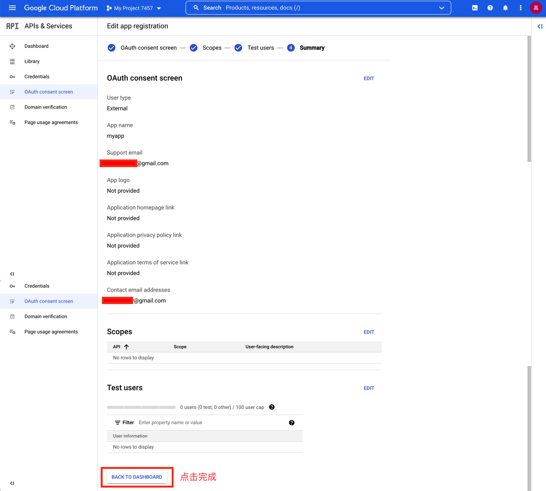Open Credentials in upper sidebar
The width and height of the screenshot is (546, 491).
pos(37,77)
